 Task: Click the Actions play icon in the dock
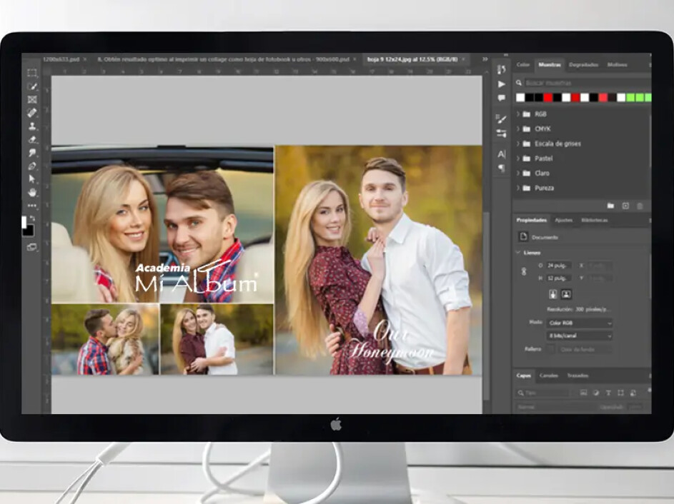pyautogui.click(x=501, y=84)
